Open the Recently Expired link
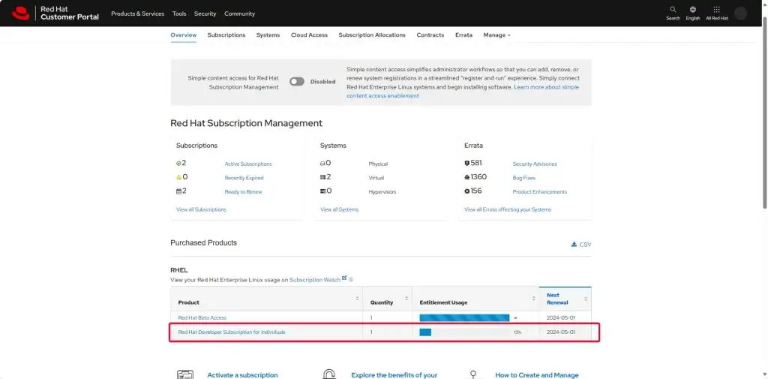This screenshot has width=768, height=379. 244,178
